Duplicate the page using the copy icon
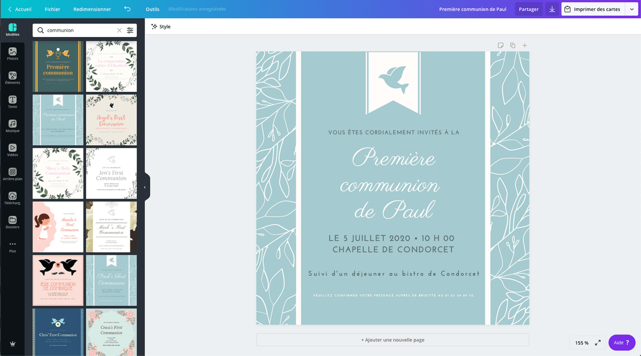This screenshot has height=356, width=641. coord(512,45)
